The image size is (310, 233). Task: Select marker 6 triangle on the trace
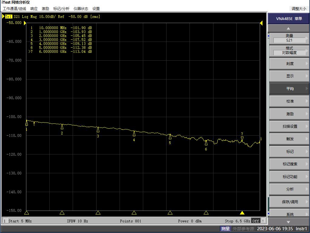[206, 143]
